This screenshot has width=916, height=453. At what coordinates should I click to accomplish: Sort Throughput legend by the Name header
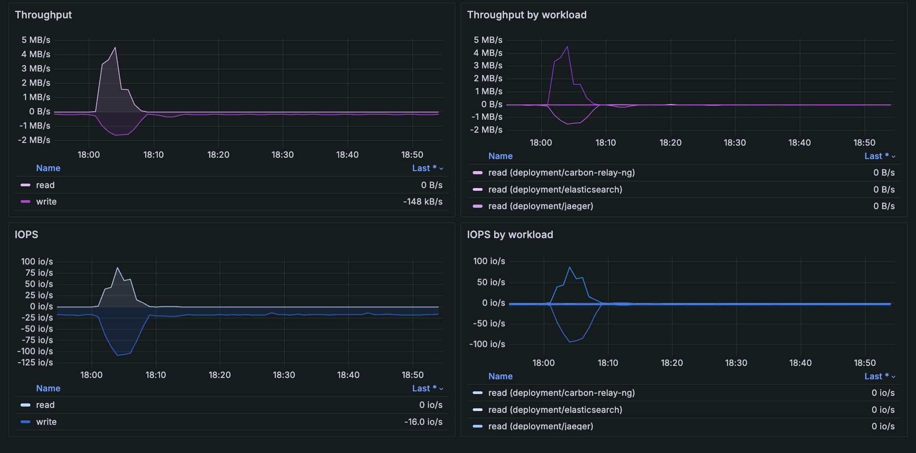(x=48, y=168)
